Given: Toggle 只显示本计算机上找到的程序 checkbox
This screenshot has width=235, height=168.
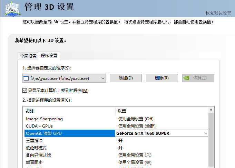Looking at the screenshot, I should [25, 90].
